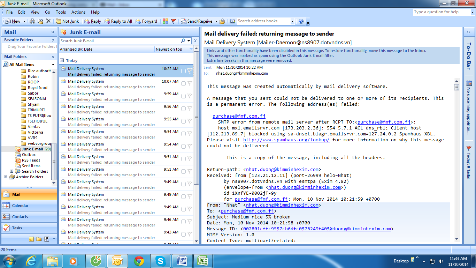Image resolution: width=476 pixels, height=268 pixels.
Task: Open Google Chrome from the taskbar
Action: 139,261
